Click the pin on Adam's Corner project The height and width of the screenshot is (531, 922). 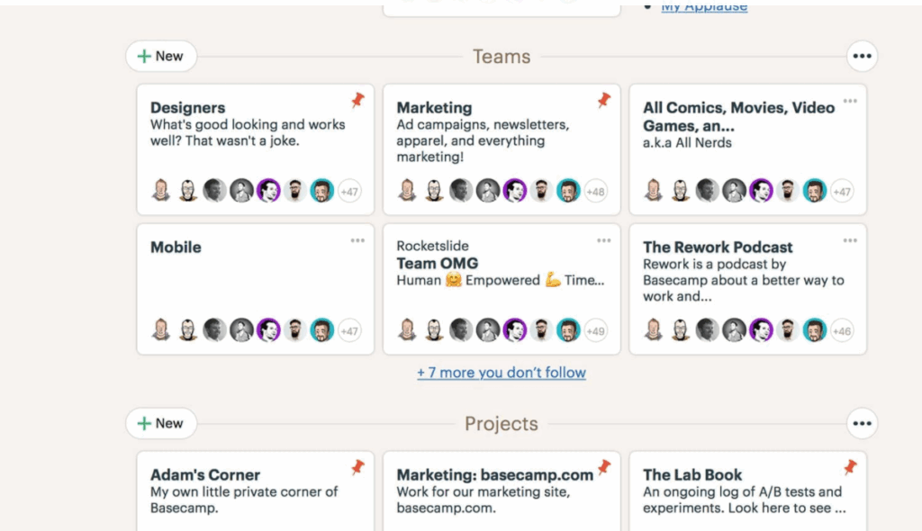[x=357, y=469]
